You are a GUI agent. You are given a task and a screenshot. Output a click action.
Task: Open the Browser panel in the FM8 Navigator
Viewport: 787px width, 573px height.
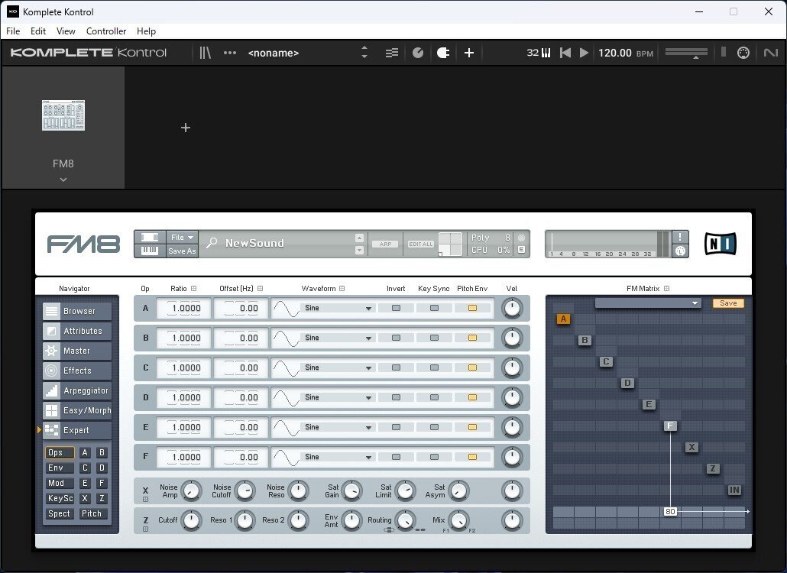76,311
